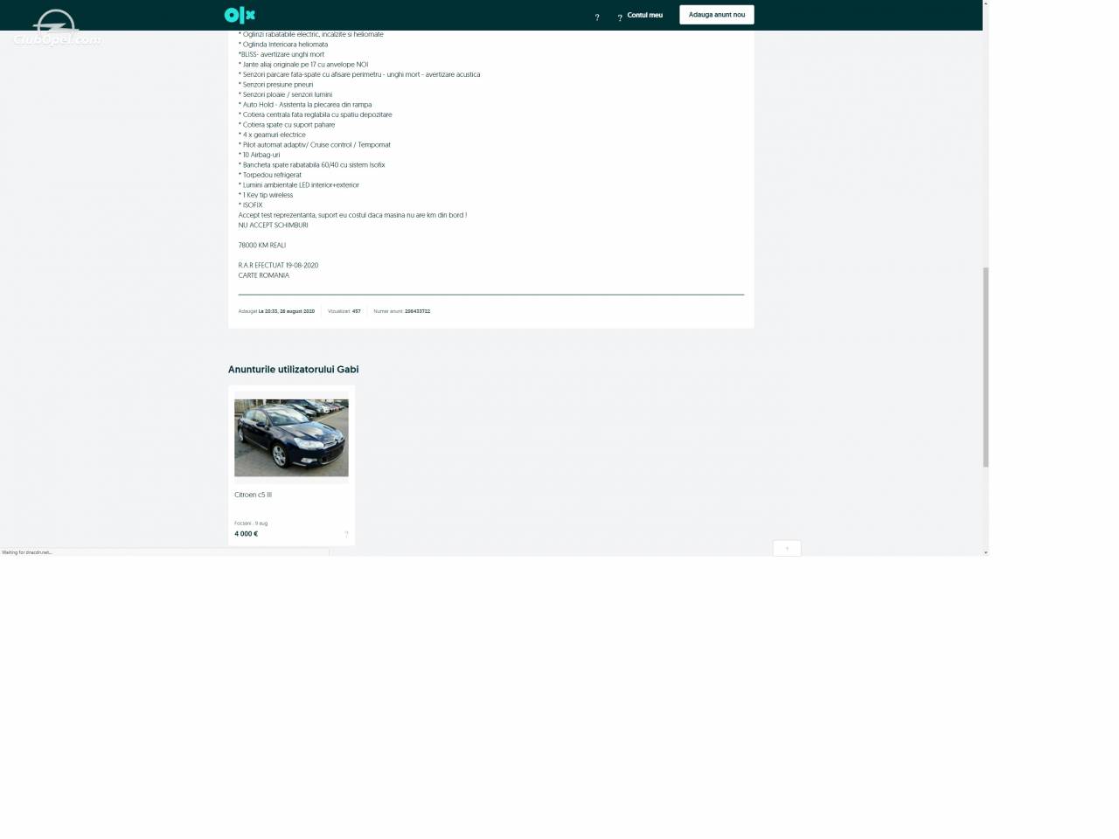Click the scroll-to-top arrow button
Screen dimensions: 1119x839
pyautogui.click(x=787, y=548)
